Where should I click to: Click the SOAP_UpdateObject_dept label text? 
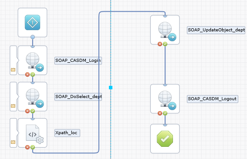(216, 30)
